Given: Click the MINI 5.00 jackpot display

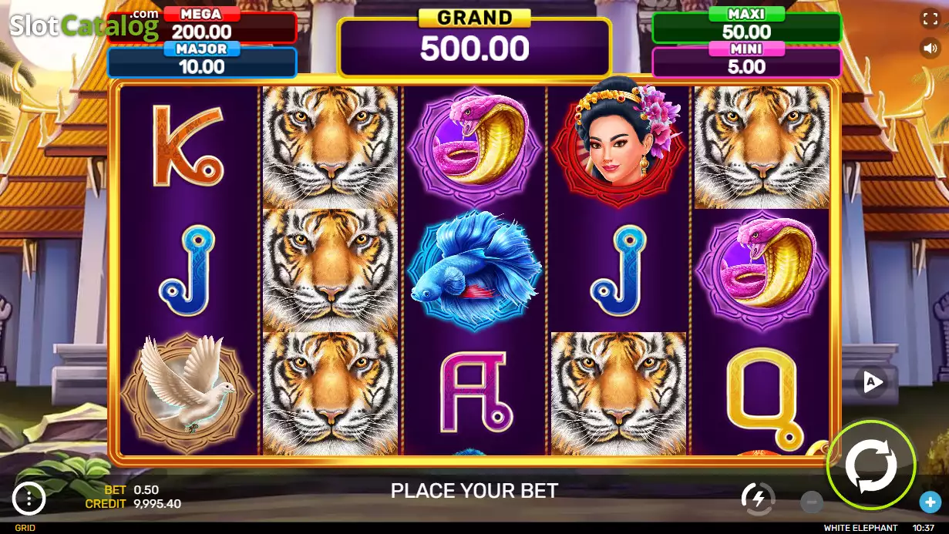Looking at the screenshot, I should 746,61.
